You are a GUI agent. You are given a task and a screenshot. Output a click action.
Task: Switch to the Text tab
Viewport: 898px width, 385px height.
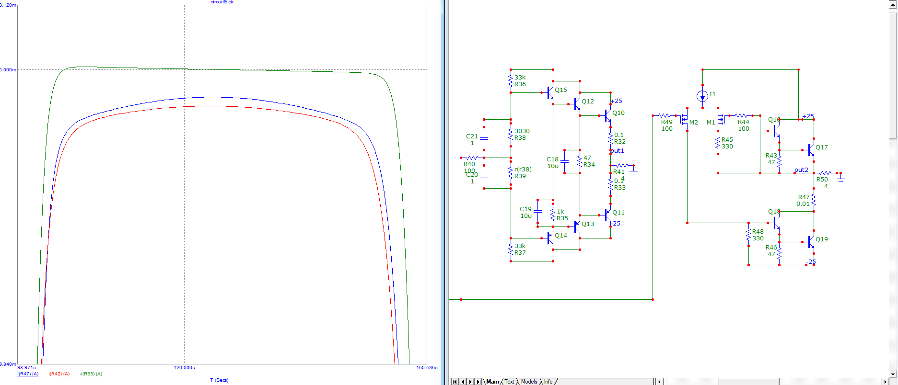coord(509,382)
